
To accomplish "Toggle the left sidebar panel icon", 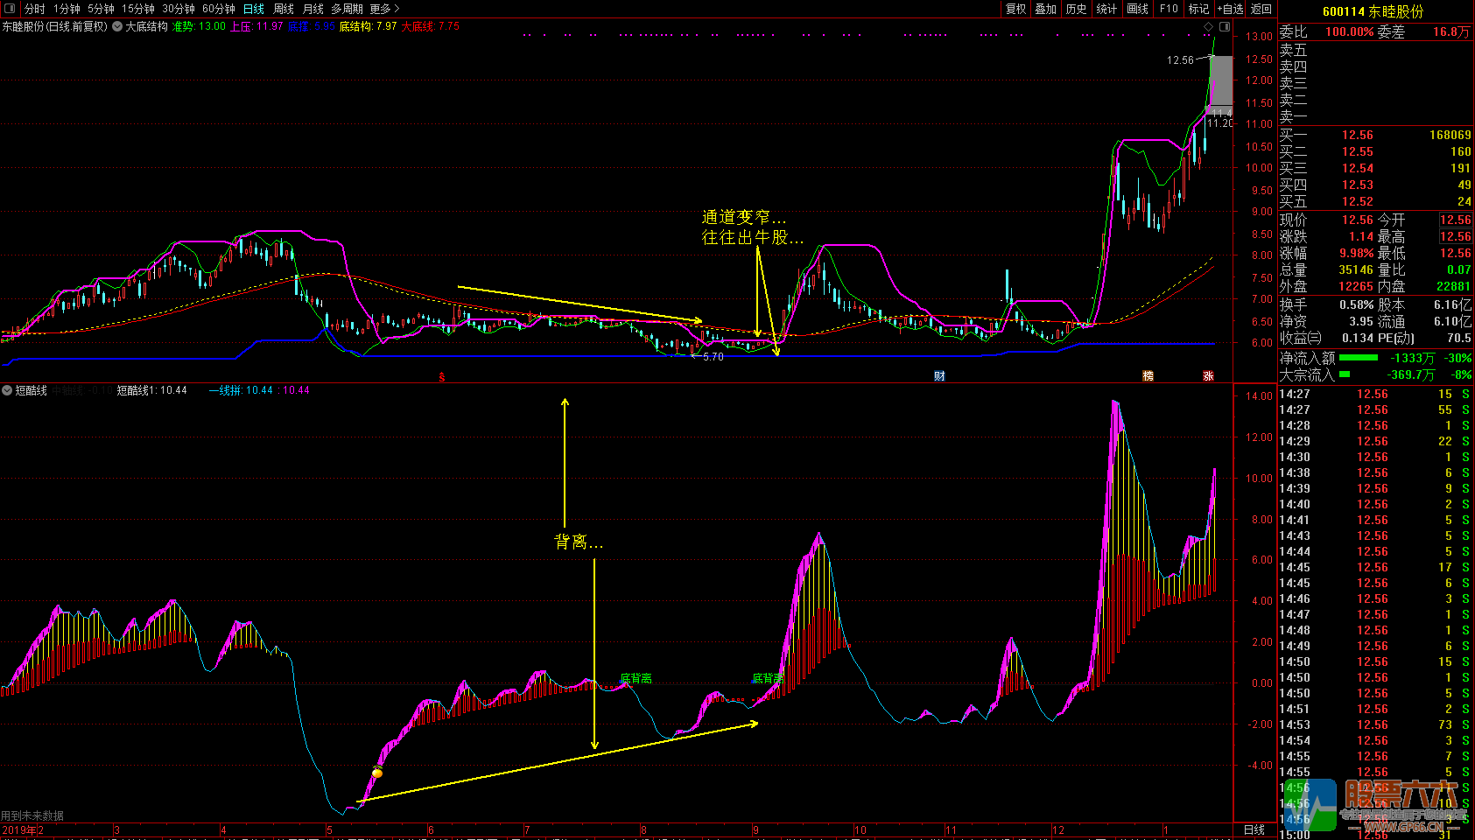I will [10, 9].
